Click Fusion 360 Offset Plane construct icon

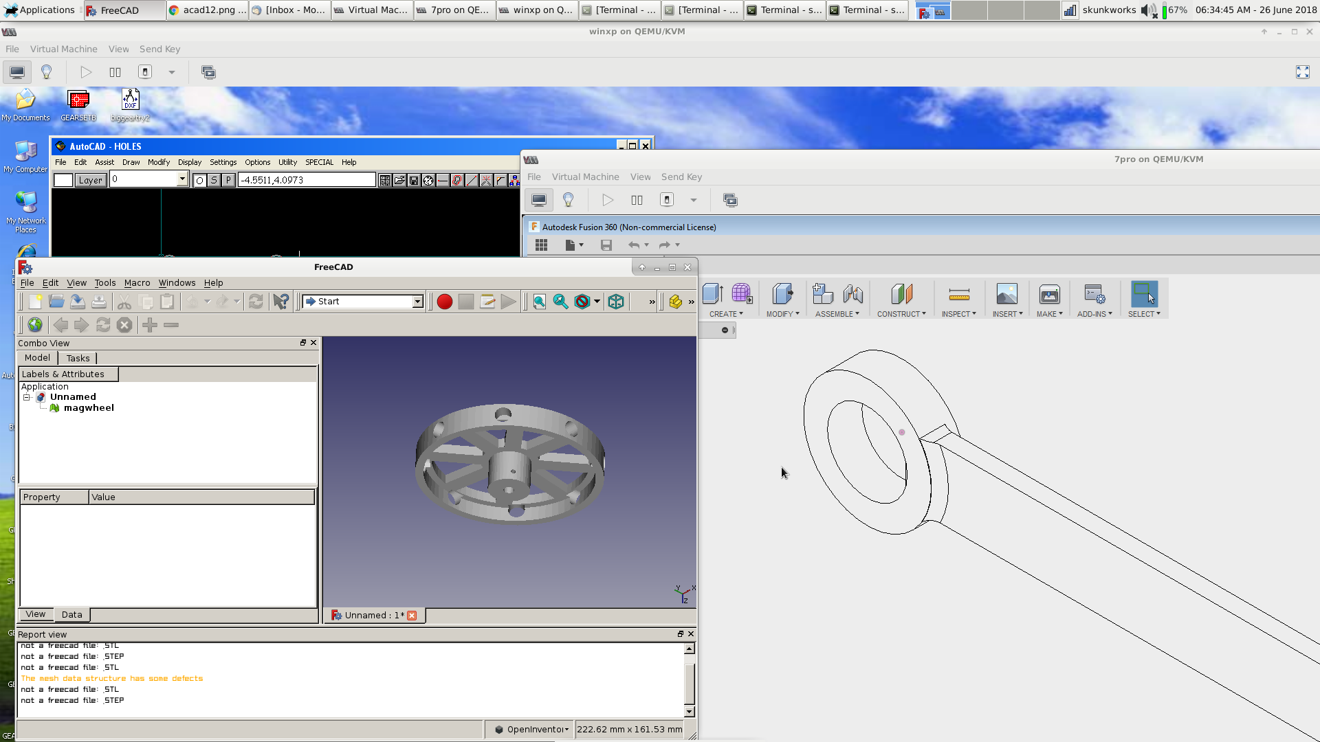coord(901,294)
